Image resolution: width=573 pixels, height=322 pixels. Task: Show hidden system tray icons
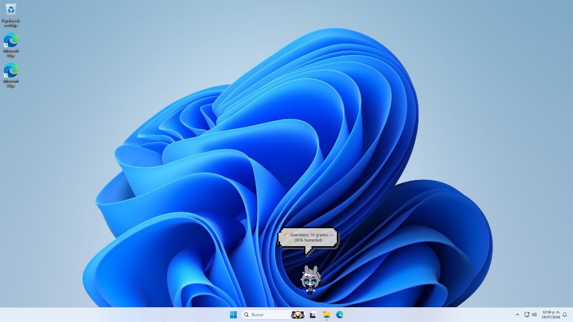coord(517,315)
